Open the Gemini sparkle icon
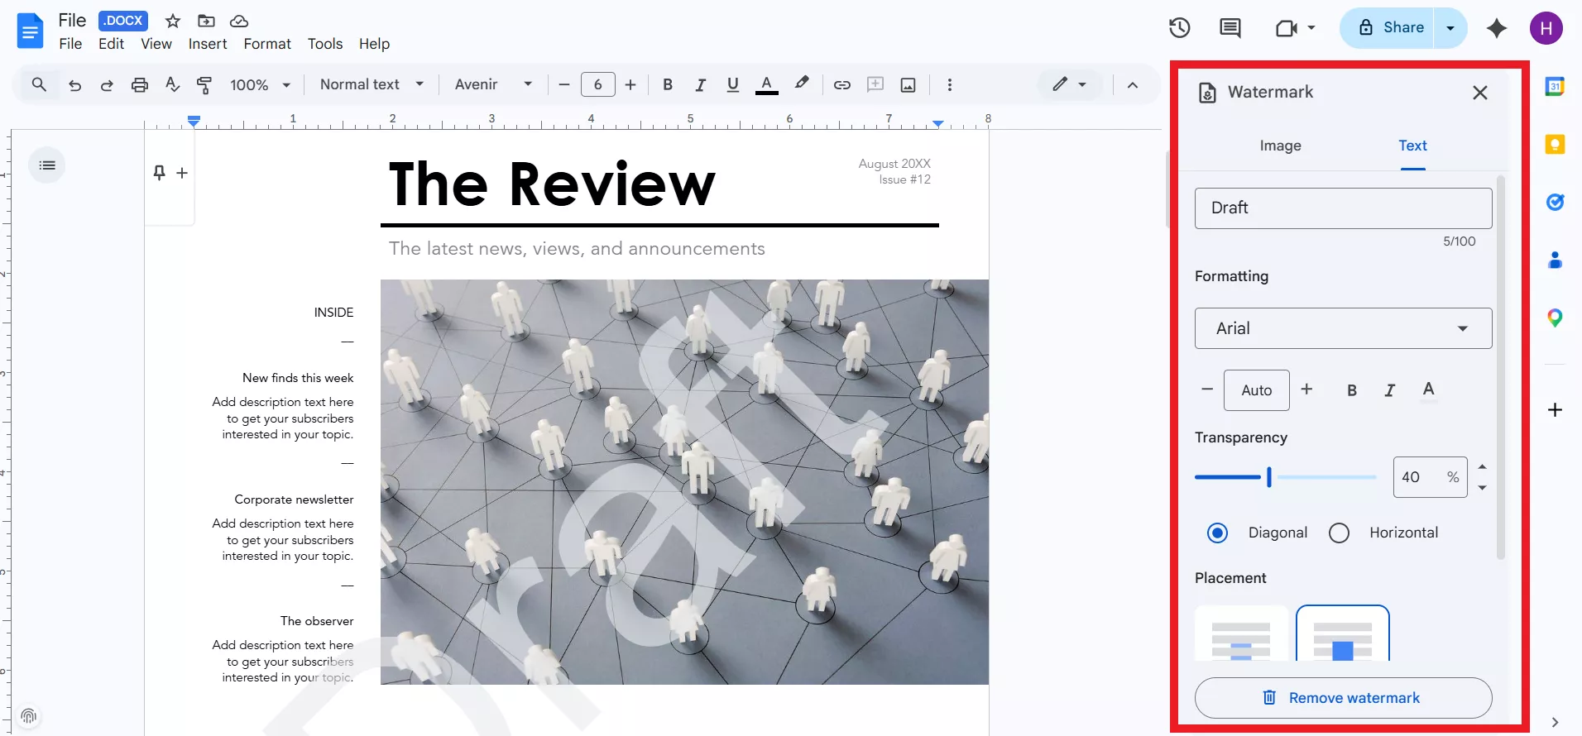Viewport: 1582px width, 736px height. click(1496, 28)
